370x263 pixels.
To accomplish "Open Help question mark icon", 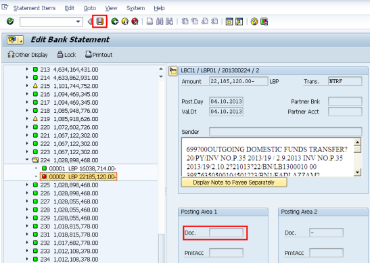I will pyautogui.click(x=254, y=22).
